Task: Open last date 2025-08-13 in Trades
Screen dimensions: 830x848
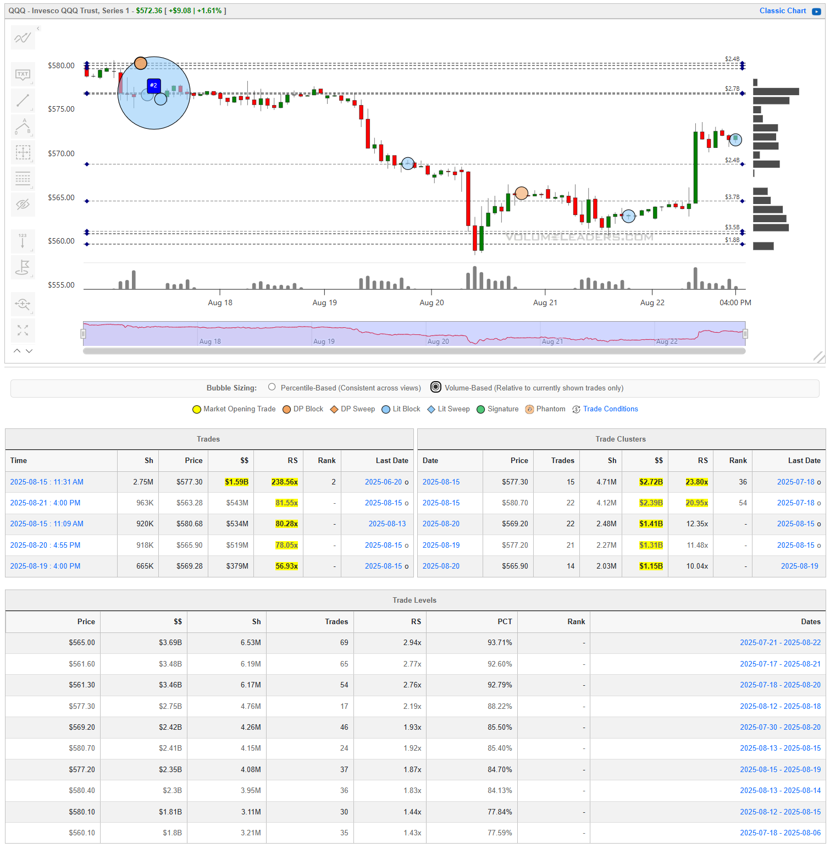Action: (387, 524)
